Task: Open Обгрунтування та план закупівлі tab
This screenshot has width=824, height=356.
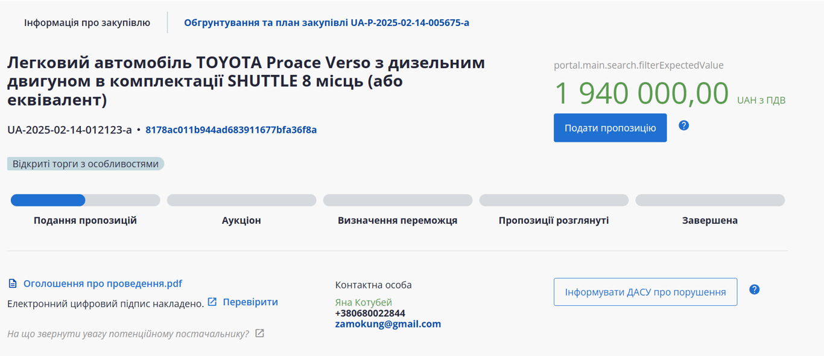Action: (326, 23)
